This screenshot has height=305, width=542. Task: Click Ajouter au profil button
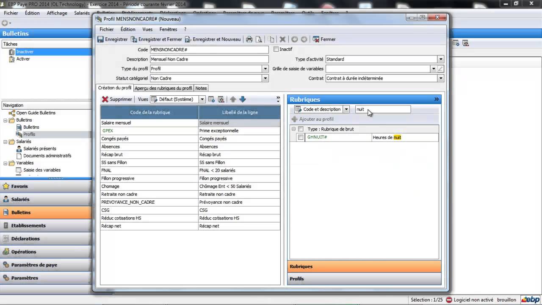[312, 119]
